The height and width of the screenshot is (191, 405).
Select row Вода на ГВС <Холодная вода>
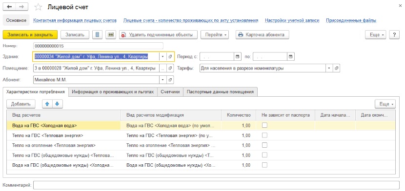point(201,125)
